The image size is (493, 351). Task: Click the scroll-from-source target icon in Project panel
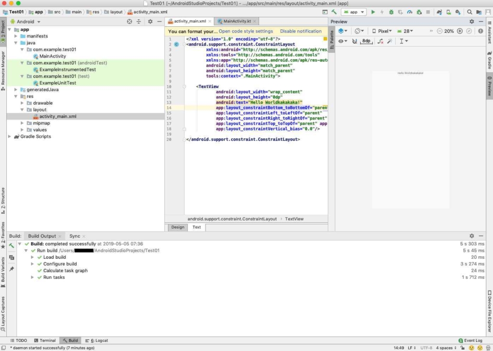click(130, 21)
